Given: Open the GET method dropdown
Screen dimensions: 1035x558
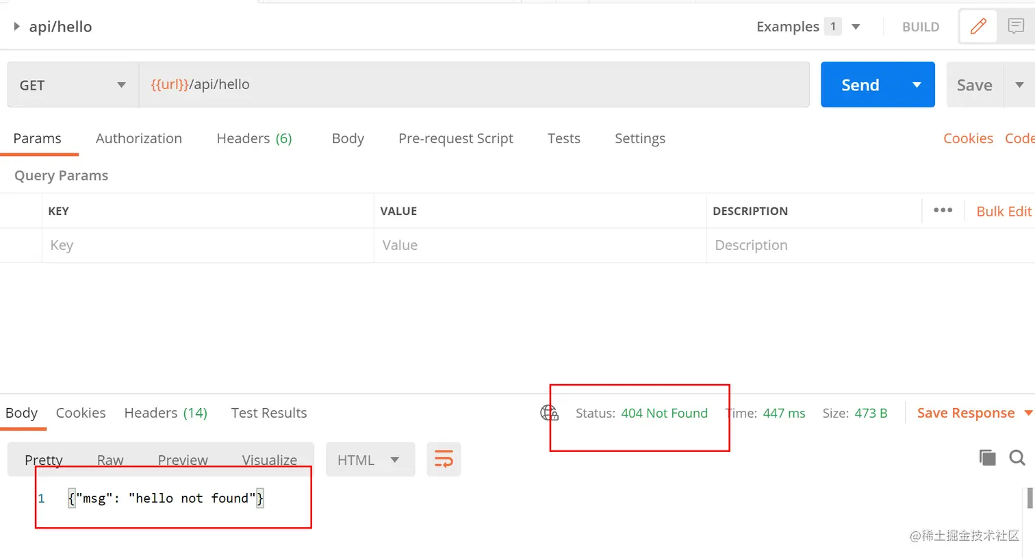Looking at the screenshot, I should [73, 85].
